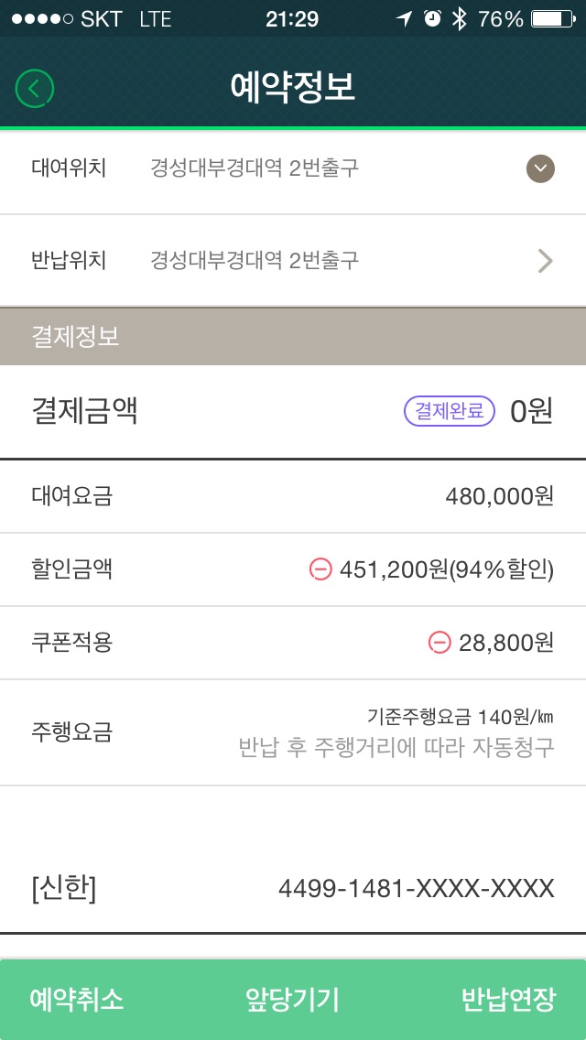
Task: Tap the 결제완료 status badge
Action: (449, 411)
